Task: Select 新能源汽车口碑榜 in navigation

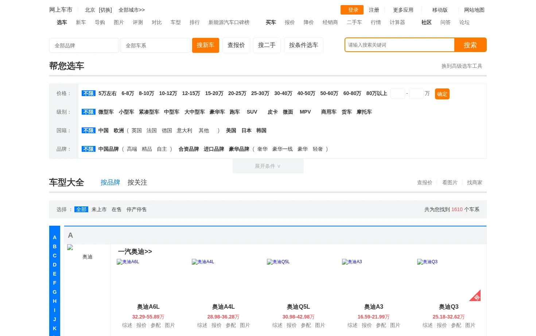Action: tap(229, 22)
